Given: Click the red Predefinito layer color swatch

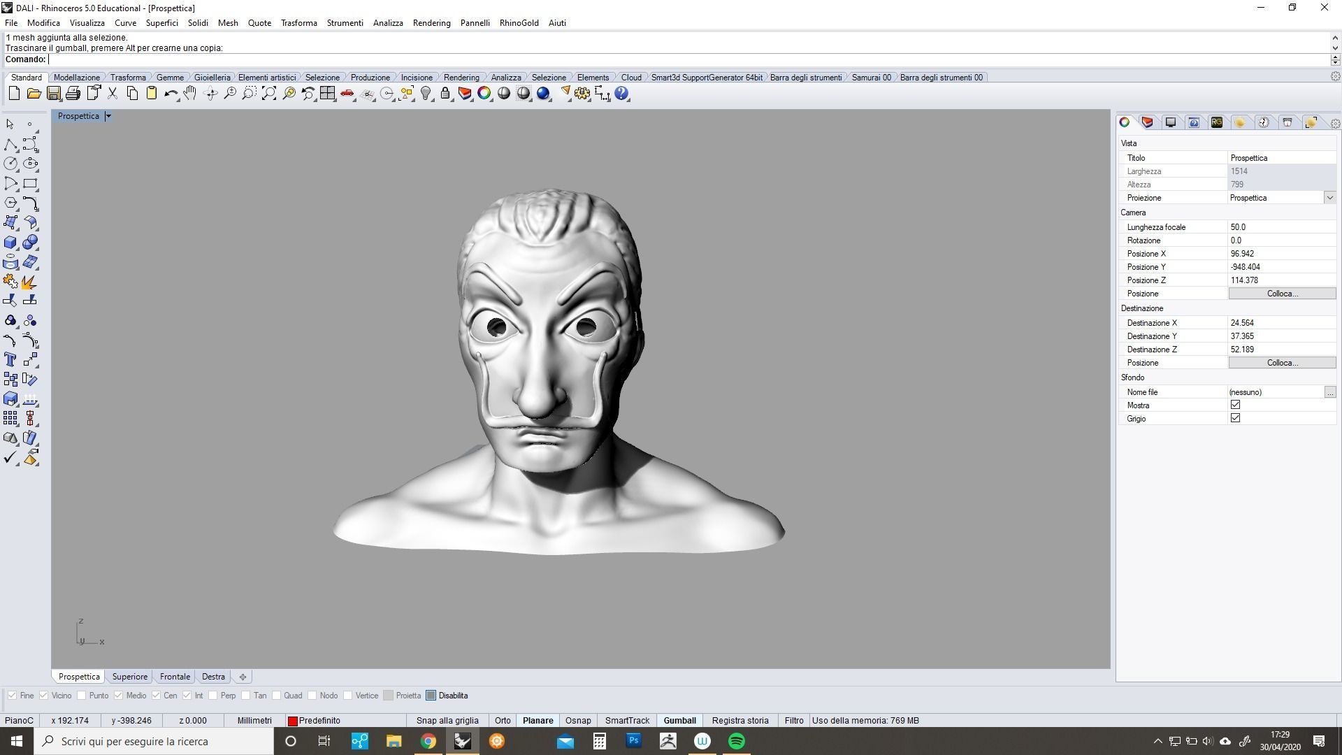Looking at the screenshot, I should tap(293, 721).
